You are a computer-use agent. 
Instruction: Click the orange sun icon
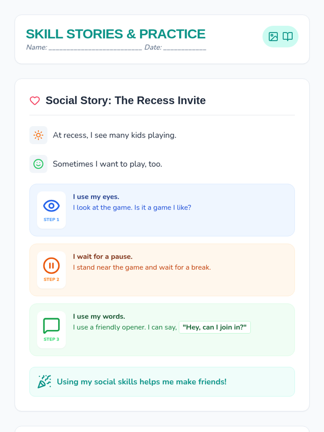coord(38,135)
